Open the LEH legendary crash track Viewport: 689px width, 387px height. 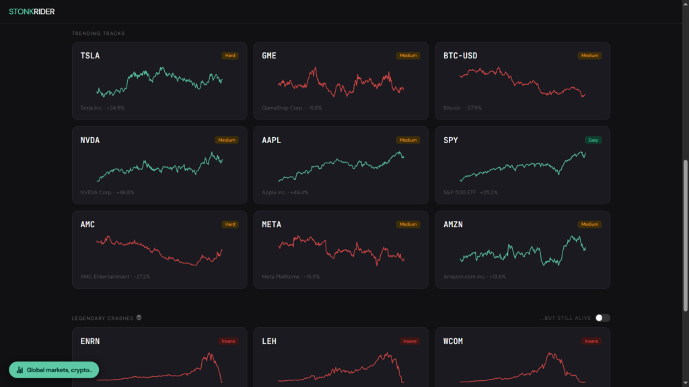coord(341,357)
